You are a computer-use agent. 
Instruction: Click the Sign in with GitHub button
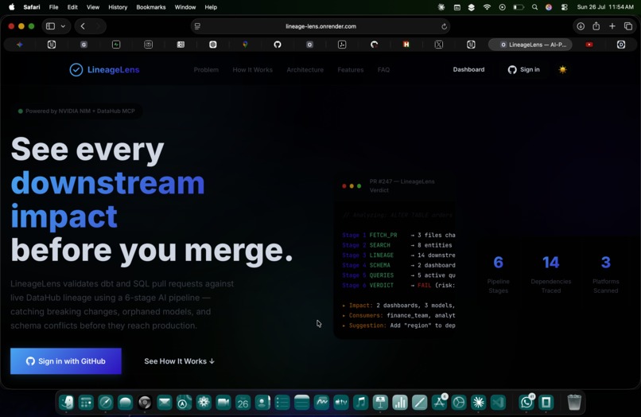(66, 361)
